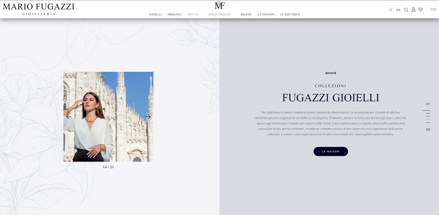Click the model photo by the cathedral

(108, 117)
